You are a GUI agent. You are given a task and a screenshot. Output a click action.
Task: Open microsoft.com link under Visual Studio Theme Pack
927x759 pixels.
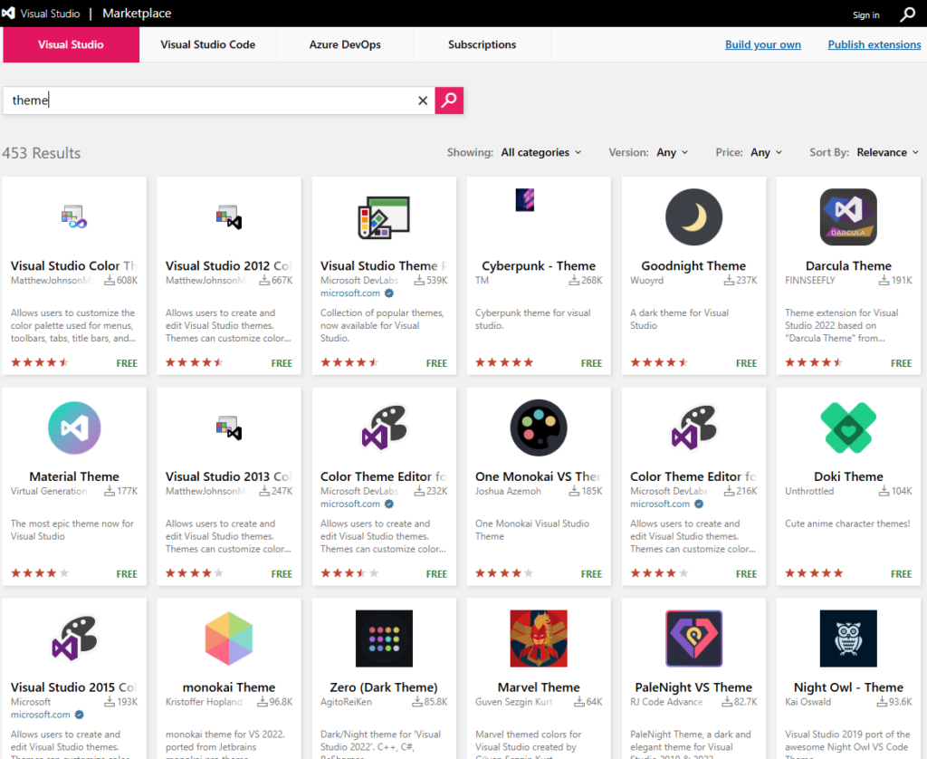coord(350,293)
